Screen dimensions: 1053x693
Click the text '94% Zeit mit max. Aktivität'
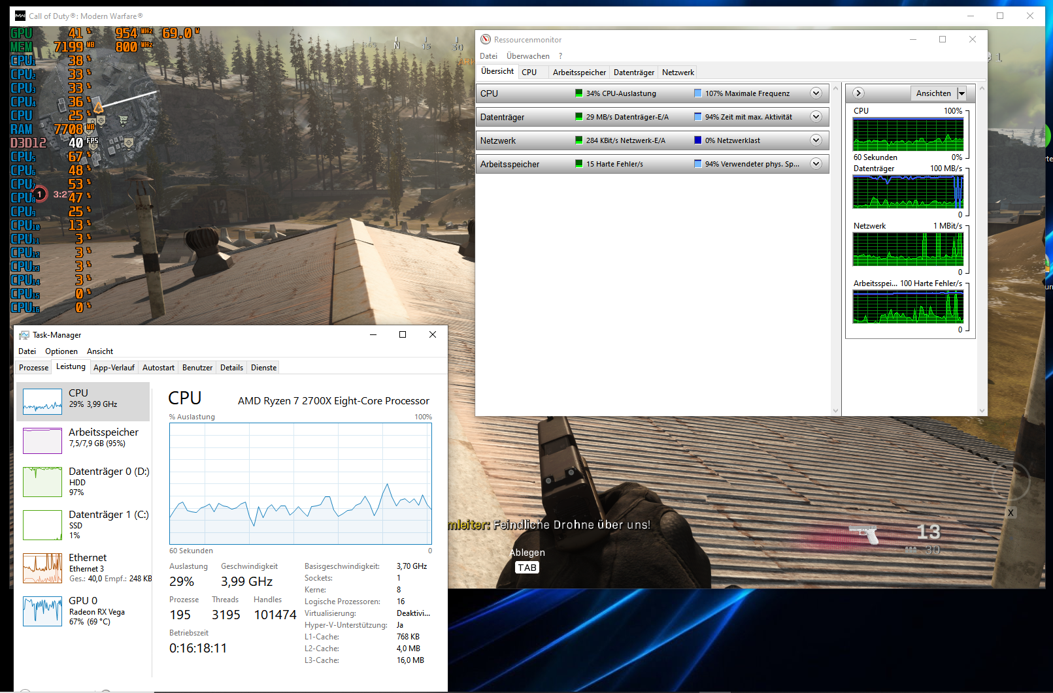click(748, 117)
